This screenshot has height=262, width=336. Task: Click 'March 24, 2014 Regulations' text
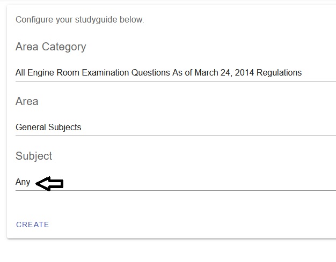pyautogui.click(x=248, y=73)
